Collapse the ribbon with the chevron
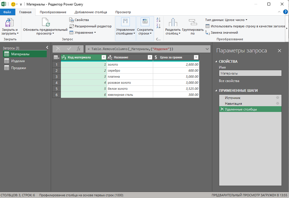Viewport: 289px width, 198px height. tap(279, 12)
